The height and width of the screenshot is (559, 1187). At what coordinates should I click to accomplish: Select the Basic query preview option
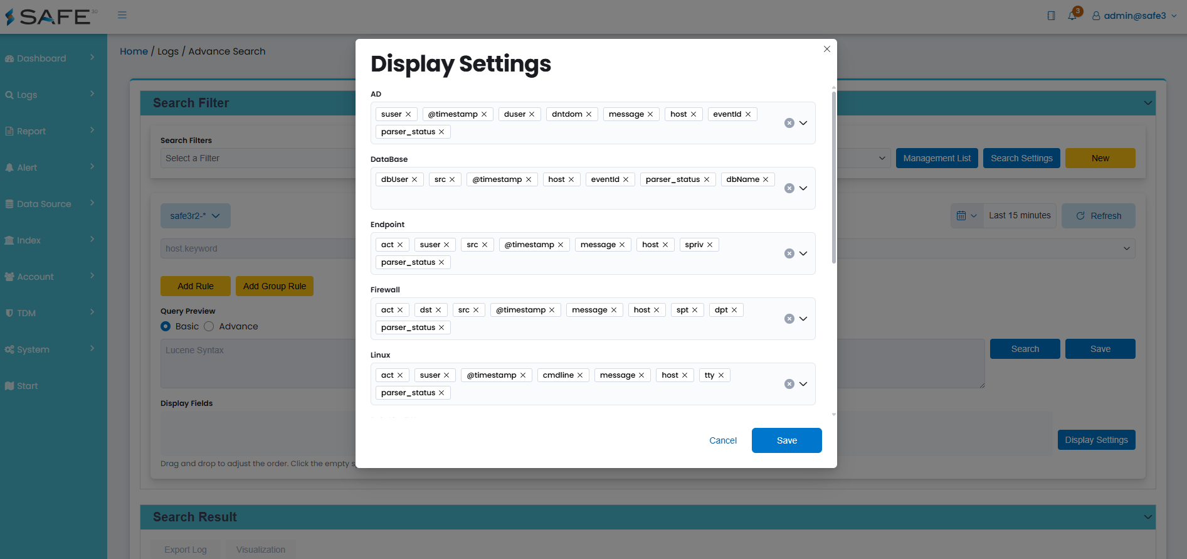[x=166, y=326]
